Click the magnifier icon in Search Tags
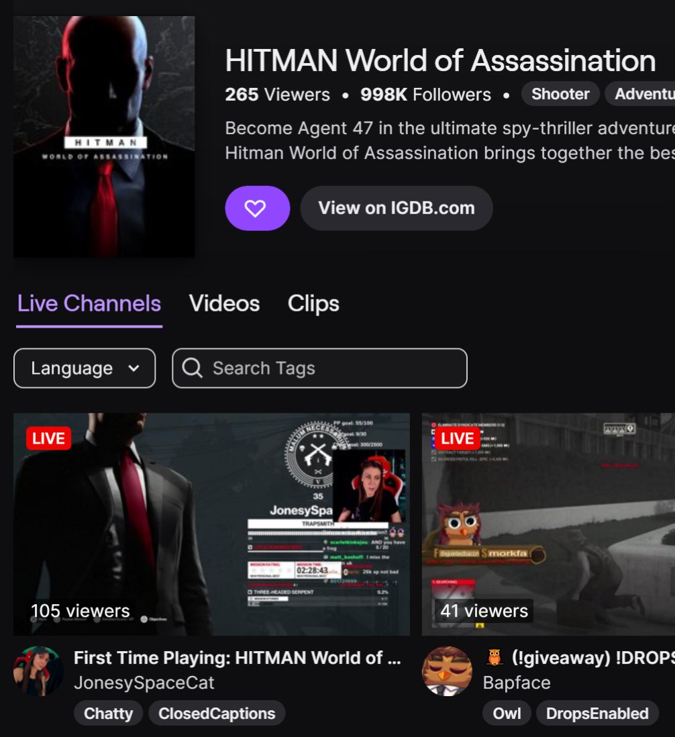 pos(192,368)
